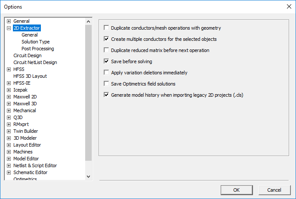Click the OK button
Viewport: 296px width, 199px height.
[x=237, y=190]
